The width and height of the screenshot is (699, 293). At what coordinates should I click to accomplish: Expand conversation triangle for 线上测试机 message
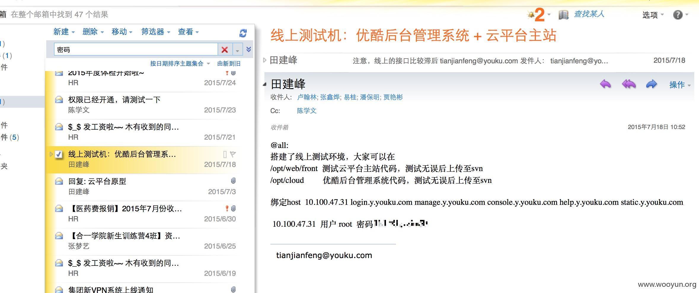(x=51, y=154)
